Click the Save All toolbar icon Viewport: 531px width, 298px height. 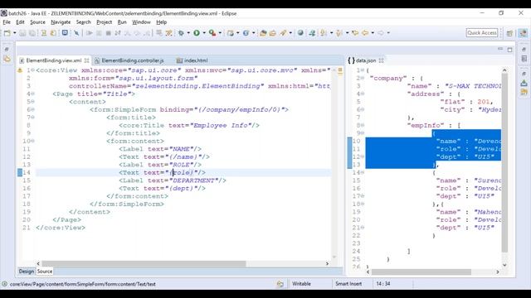(32, 33)
